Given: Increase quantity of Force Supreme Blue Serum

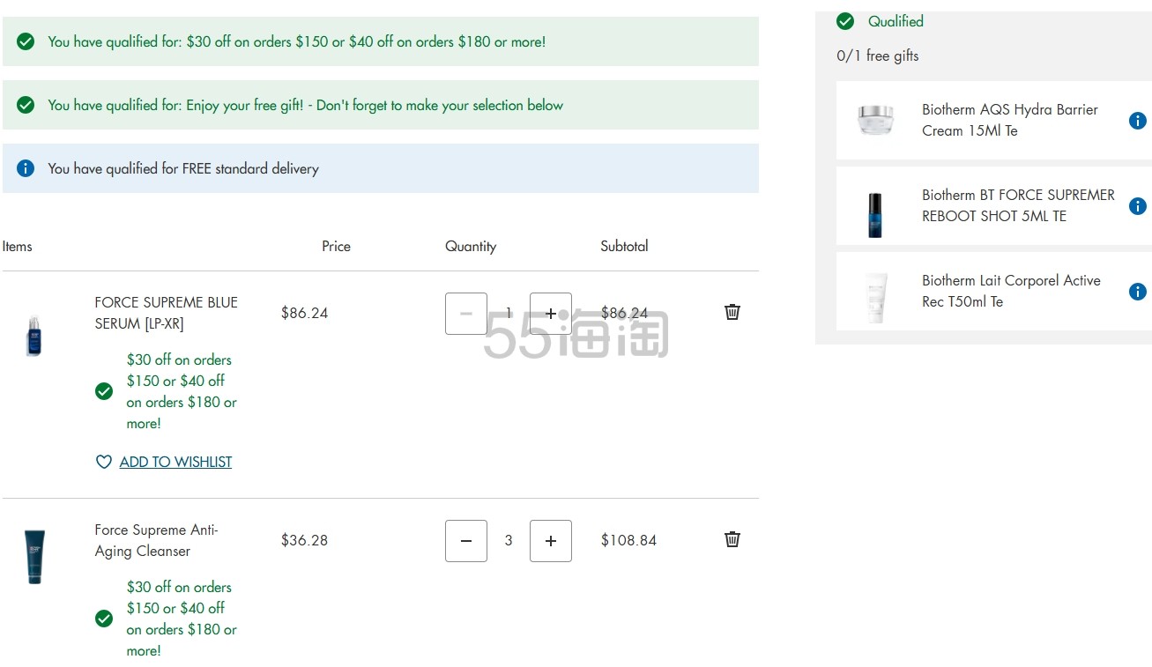Looking at the screenshot, I should pyautogui.click(x=551, y=314).
